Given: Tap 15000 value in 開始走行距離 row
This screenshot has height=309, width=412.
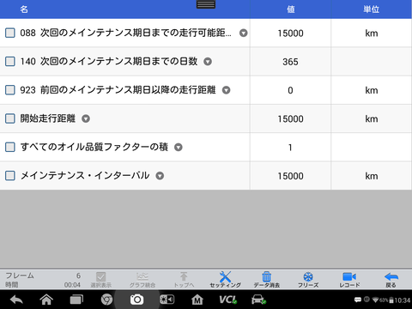Looking at the screenshot, I should coord(290,118).
